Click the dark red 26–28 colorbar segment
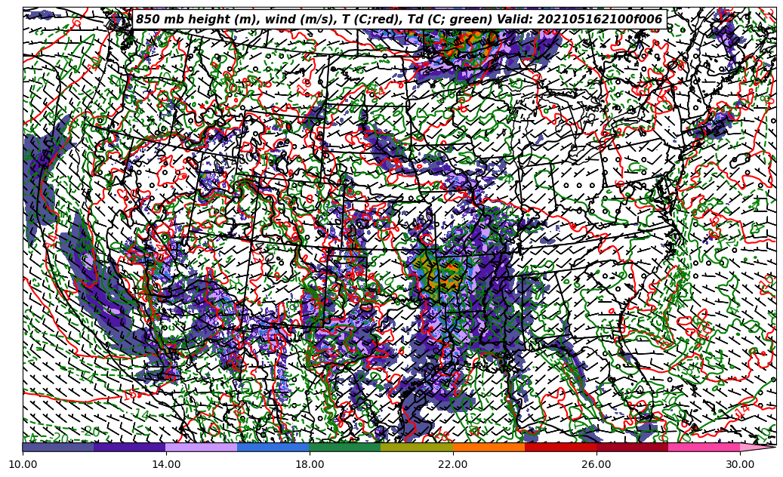This screenshot has height=477, width=783. click(632, 447)
